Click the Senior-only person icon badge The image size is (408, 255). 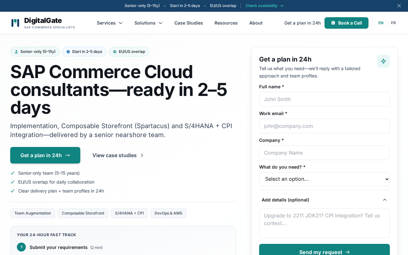[x=16, y=52]
